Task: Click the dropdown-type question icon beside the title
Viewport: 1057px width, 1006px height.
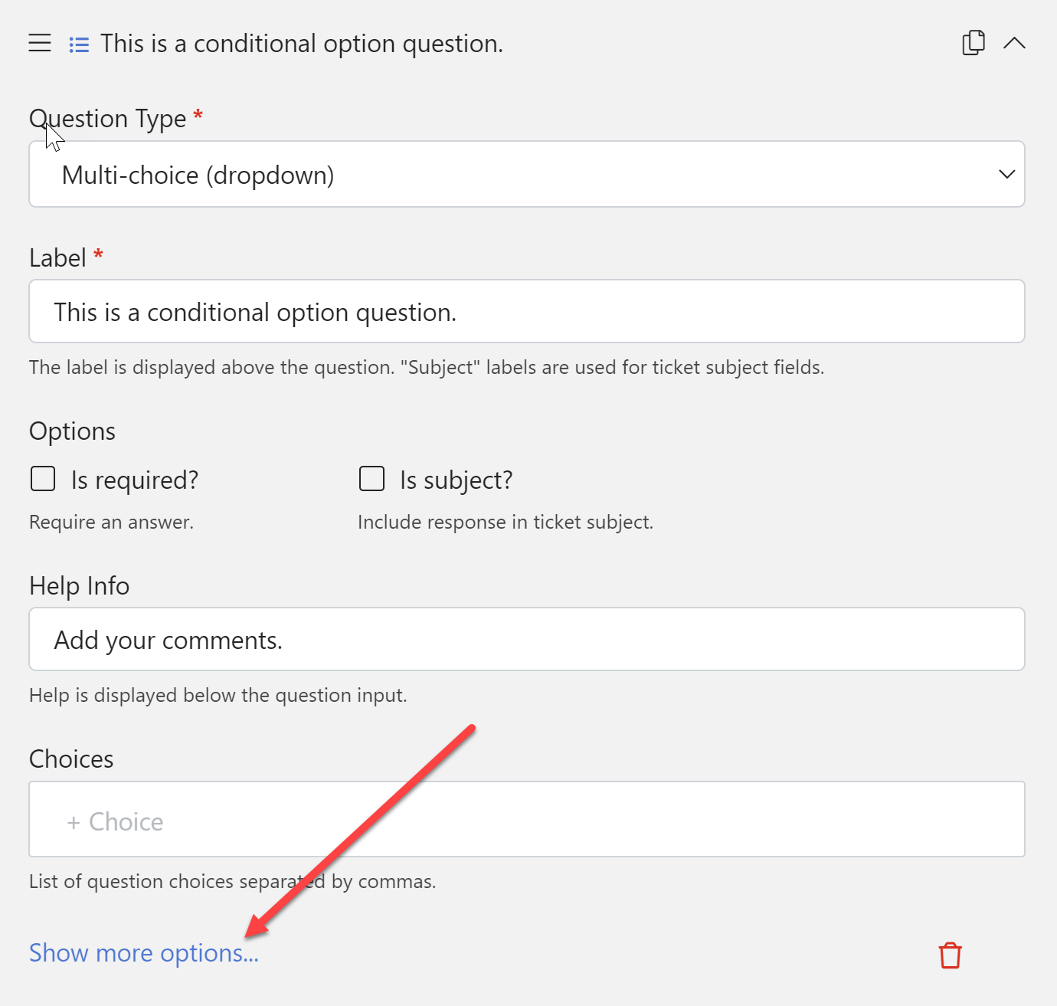Action: pos(79,44)
